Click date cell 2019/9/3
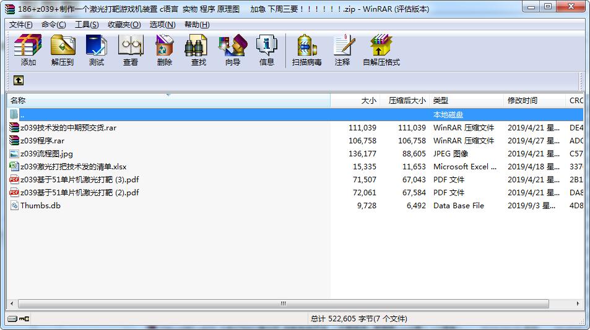The width and height of the screenshot is (590, 330). 531,205
